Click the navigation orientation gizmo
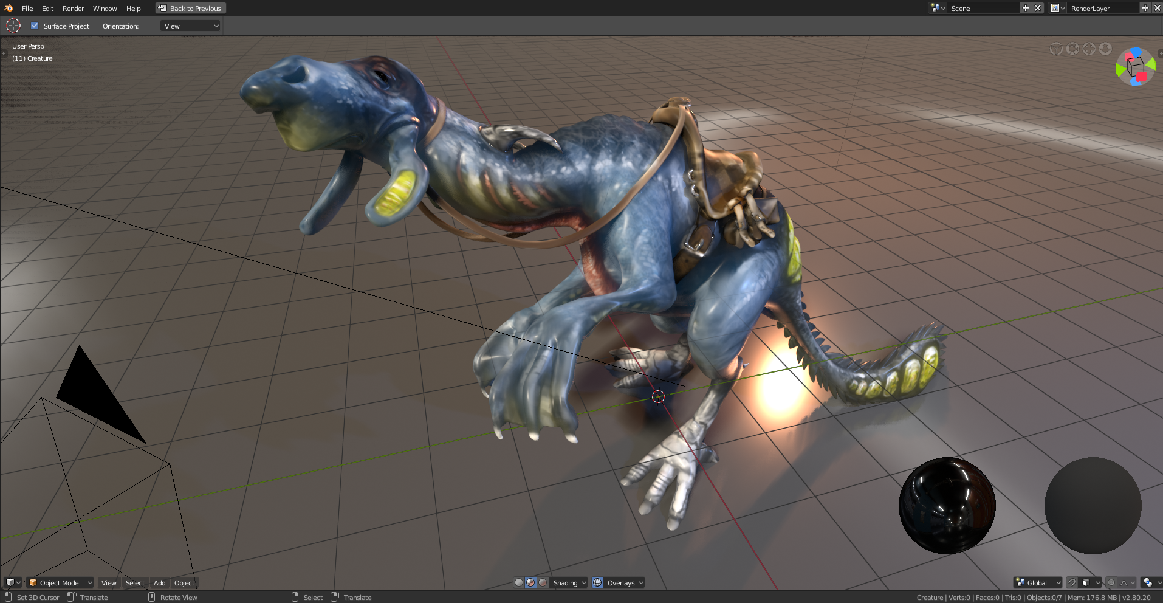The width and height of the screenshot is (1163, 603). click(1135, 66)
